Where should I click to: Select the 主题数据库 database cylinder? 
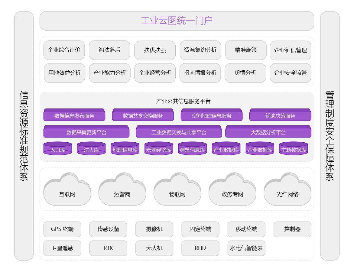[294, 148]
